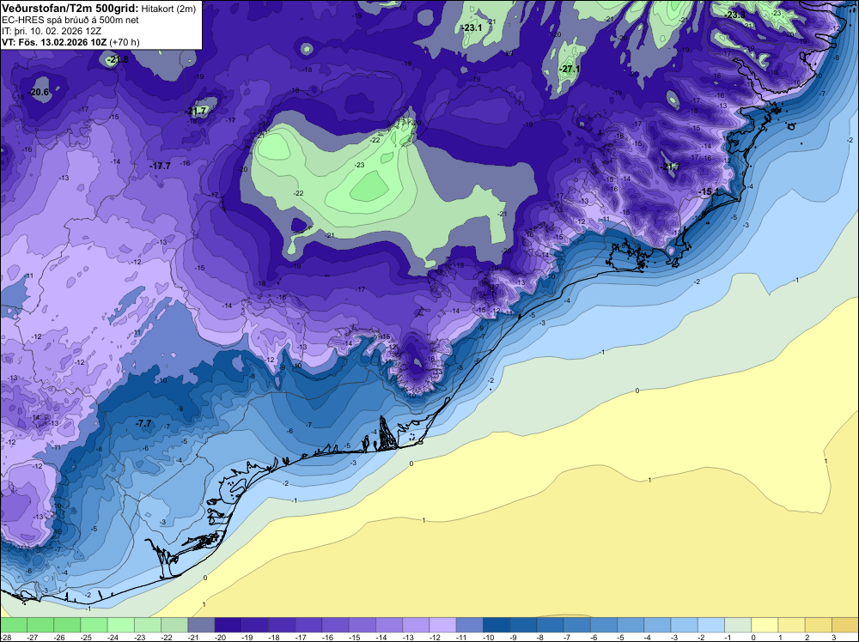
Task: Select the -4 swatch in the bottom legend
Action: [657, 625]
